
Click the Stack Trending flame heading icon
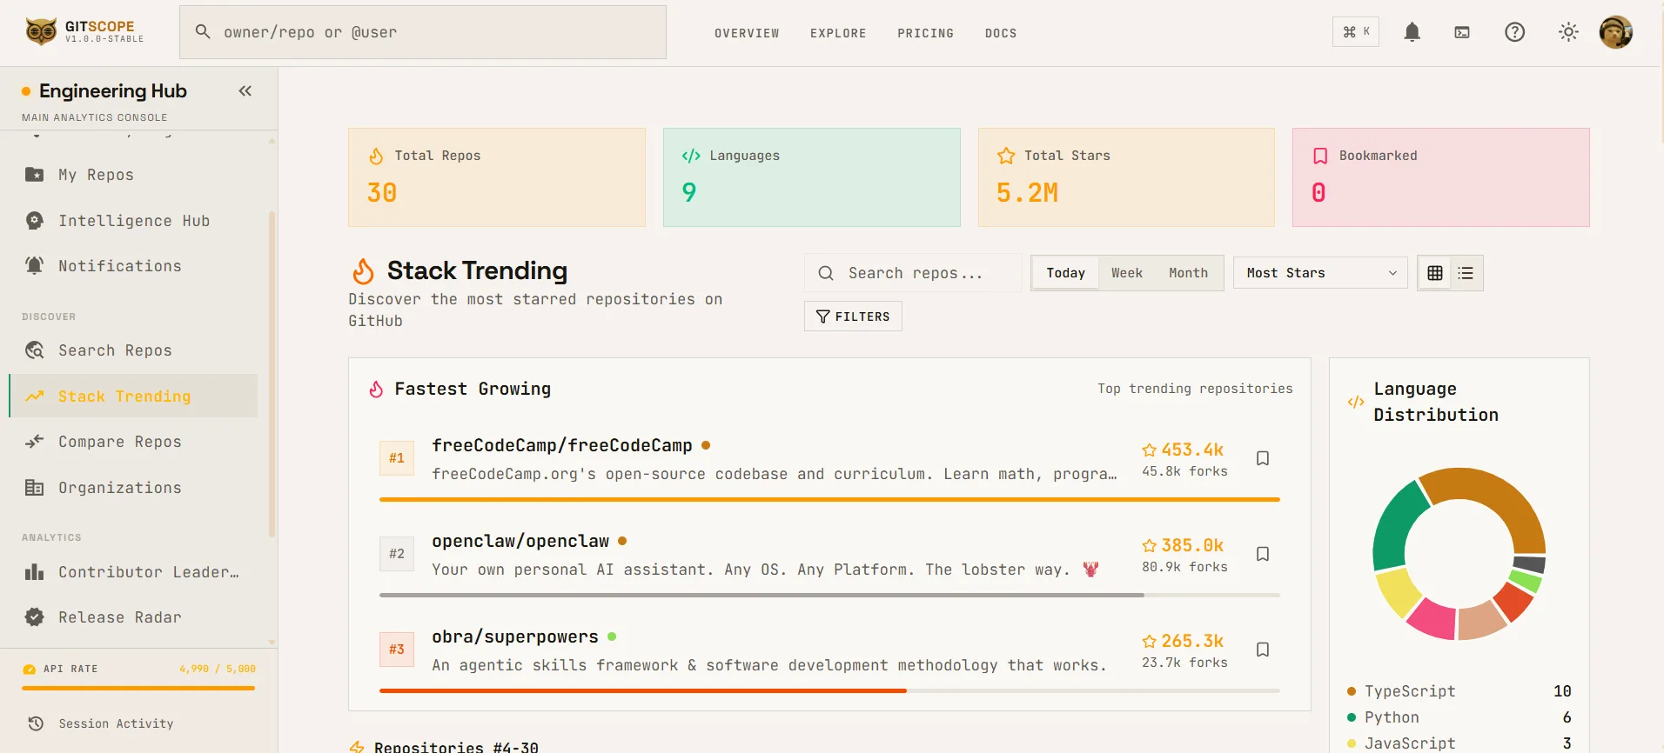point(364,271)
